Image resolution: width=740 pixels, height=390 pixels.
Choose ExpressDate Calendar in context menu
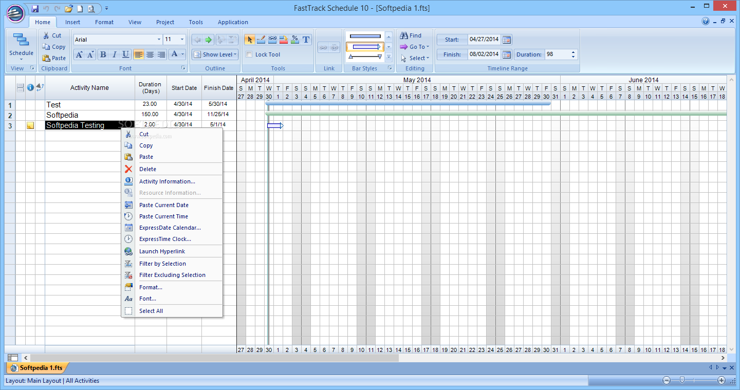click(x=172, y=228)
